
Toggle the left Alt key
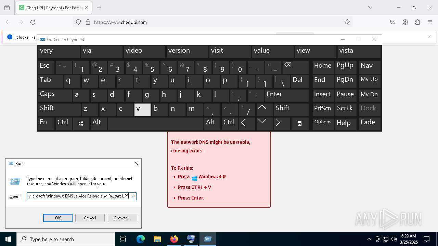[x=99, y=124]
